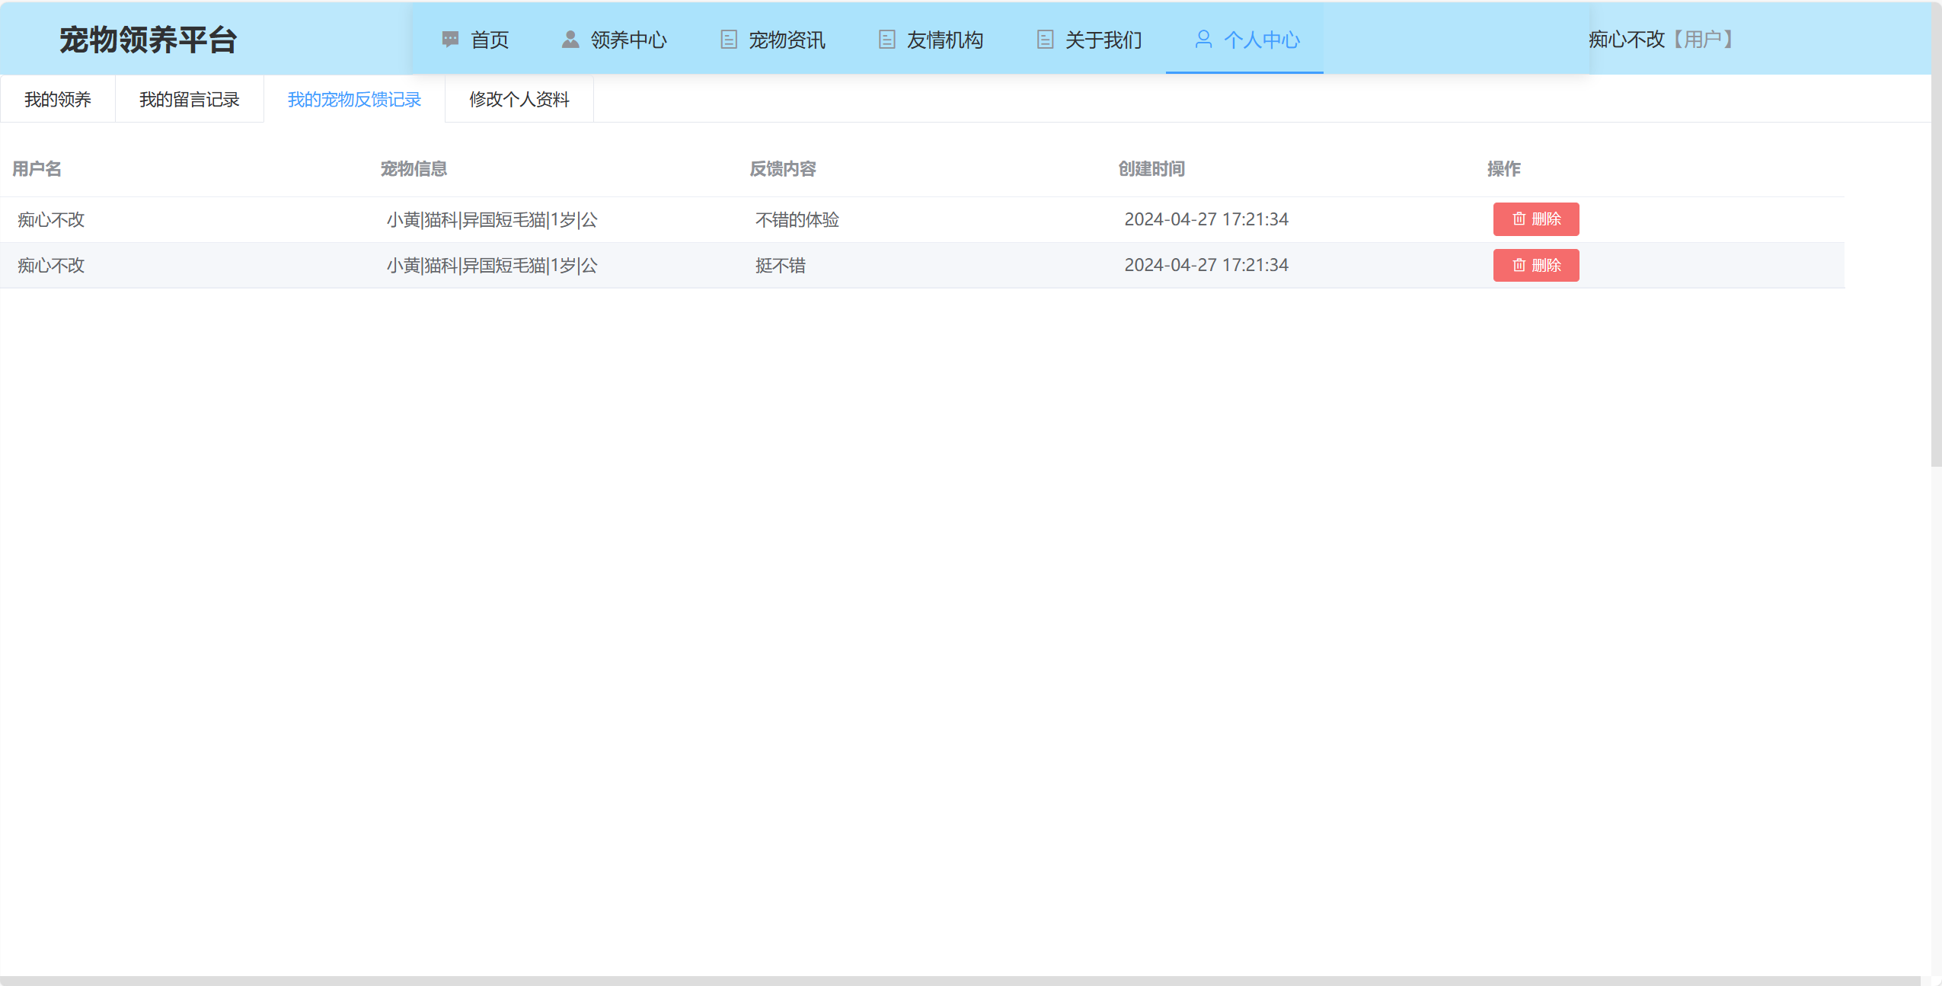Viewport: 1942px width, 986px height.
Task: Go to 首页 in navigation
Action: [x=490, y=40]
